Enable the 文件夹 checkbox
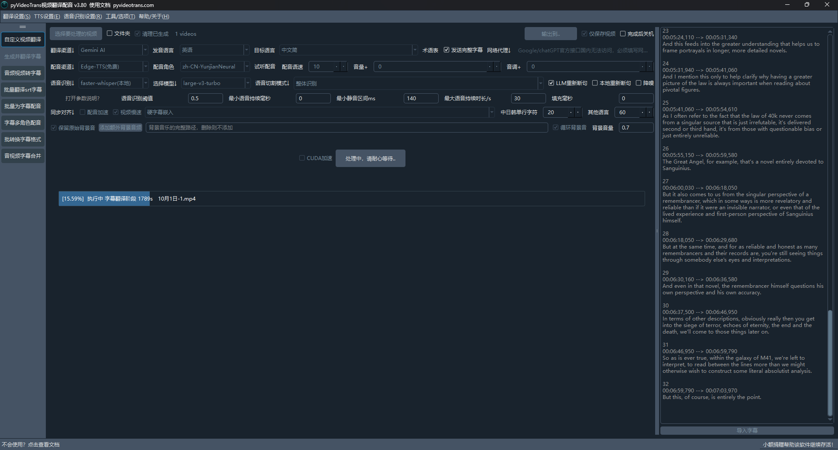The image size is (838, 450). click(110, 34)
